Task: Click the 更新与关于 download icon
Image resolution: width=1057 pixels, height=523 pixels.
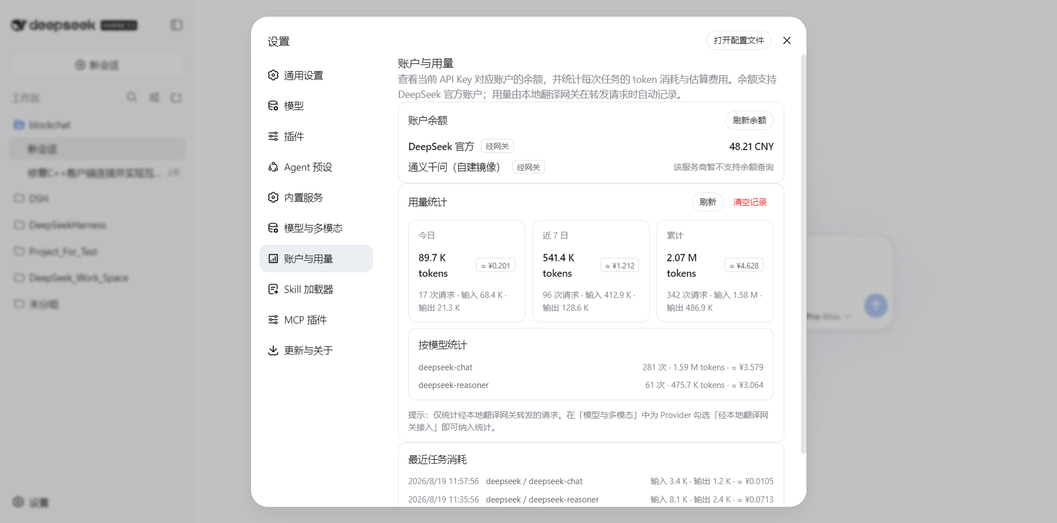Action: 273,350
